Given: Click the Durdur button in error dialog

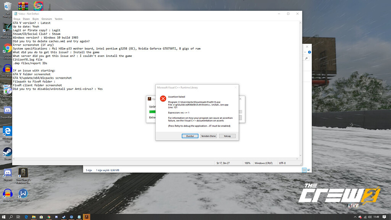Looking at the screenshot, I should click(190, 136).
